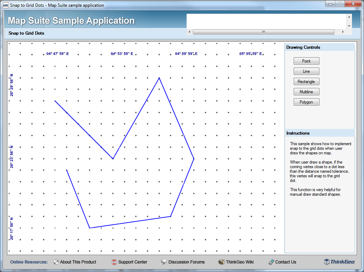Click the Drawing Controls panel header
The height and width of the screenshot is (272, 364).
pos(319,47)
